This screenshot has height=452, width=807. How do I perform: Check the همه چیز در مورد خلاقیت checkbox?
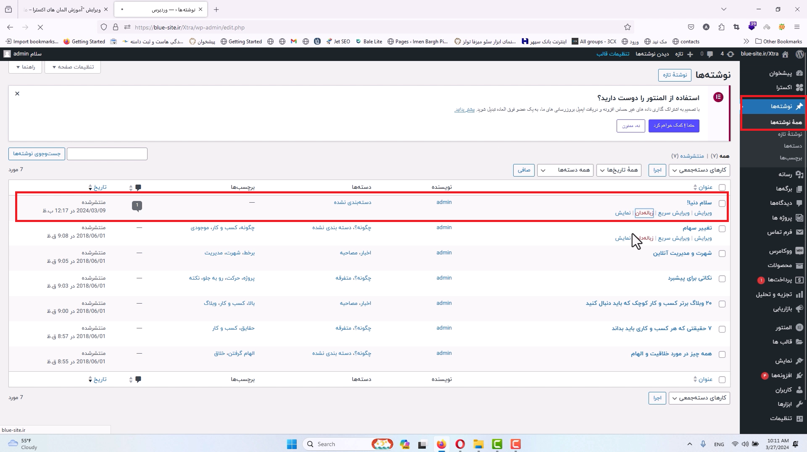coord(722,354)
